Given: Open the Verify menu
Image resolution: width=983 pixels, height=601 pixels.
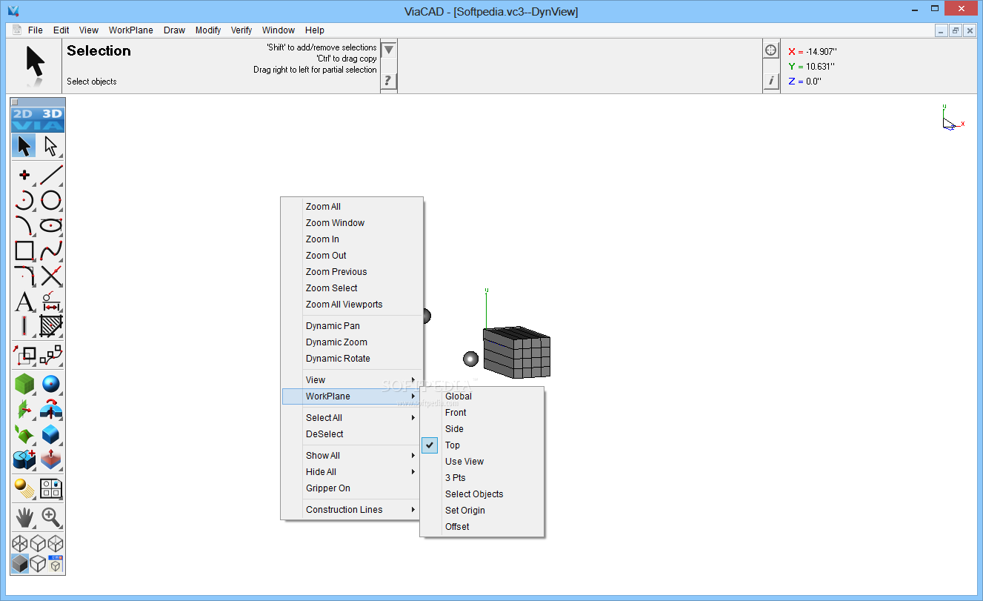Looking at the screenshot, I should point(241,30).
